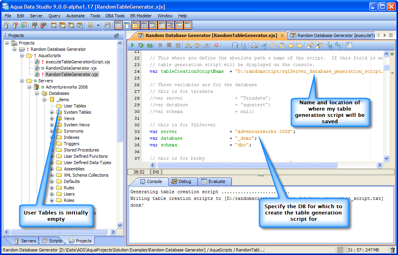Viewport: 398px width, 255px height.
Task: Click the Save As floppy icon with dots
Action: [243, 45]
